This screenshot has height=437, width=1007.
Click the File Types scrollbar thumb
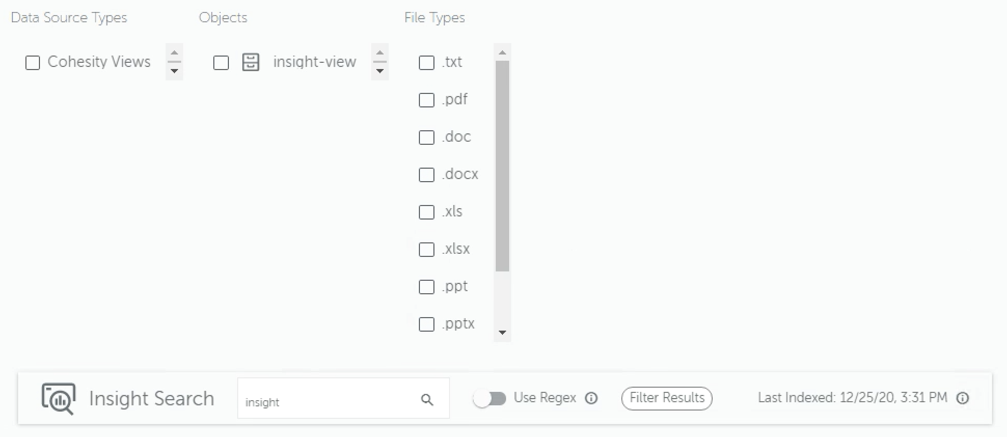(502, 166)
